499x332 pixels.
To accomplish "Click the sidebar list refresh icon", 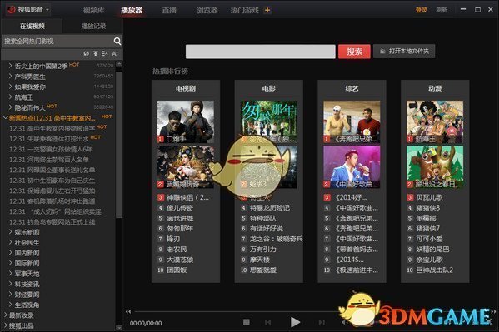I will pos(87,54).
